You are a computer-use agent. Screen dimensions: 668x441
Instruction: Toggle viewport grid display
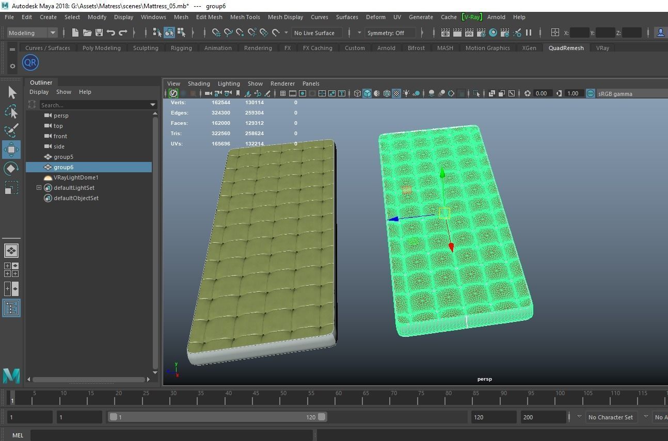(283, 93)
